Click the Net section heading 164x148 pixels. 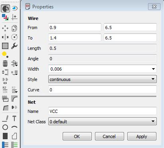pyautogui.click(x=32, y=102)
